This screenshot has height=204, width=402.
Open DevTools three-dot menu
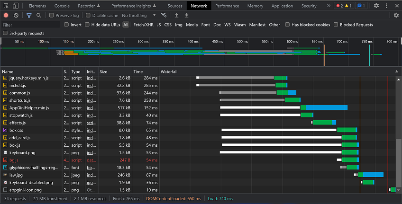click(x=386, y=6)
